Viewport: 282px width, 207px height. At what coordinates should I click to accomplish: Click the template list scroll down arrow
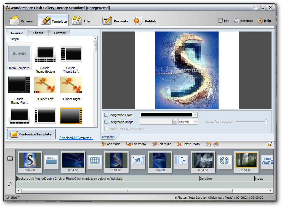[95, 125]
